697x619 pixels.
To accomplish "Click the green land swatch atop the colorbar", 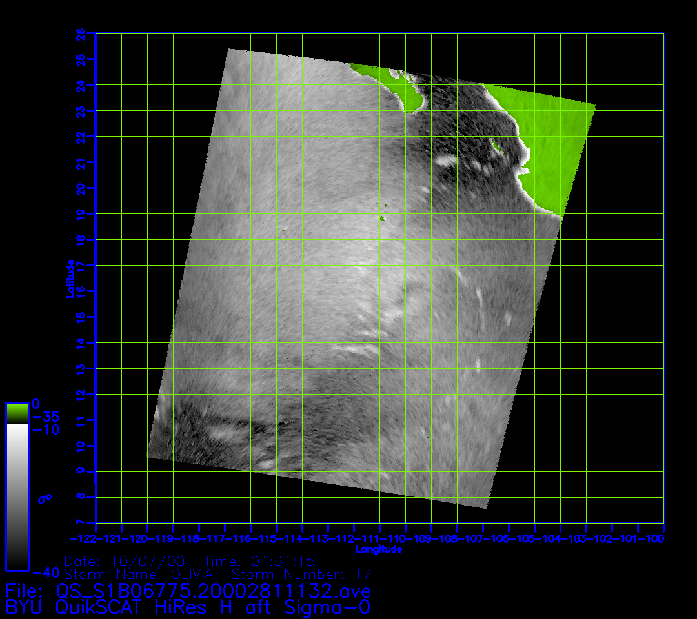I will click(x=17, y=413).
